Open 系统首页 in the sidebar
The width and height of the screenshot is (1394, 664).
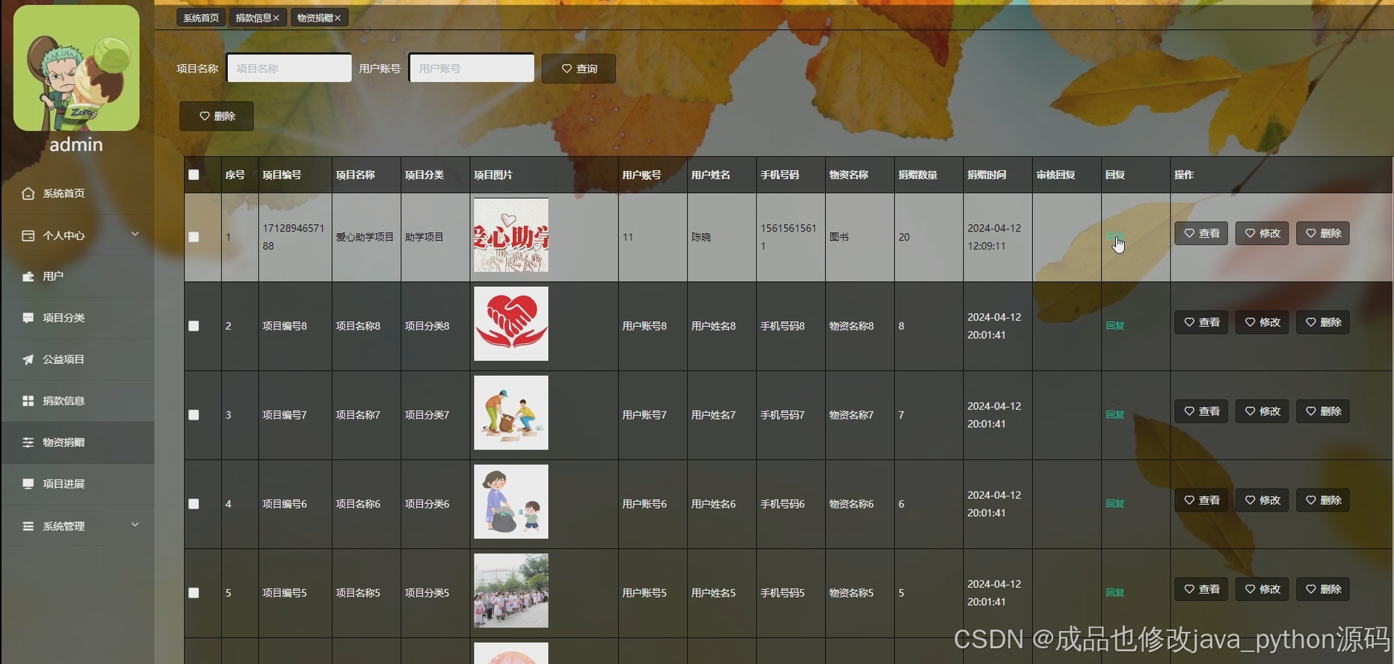77,193
